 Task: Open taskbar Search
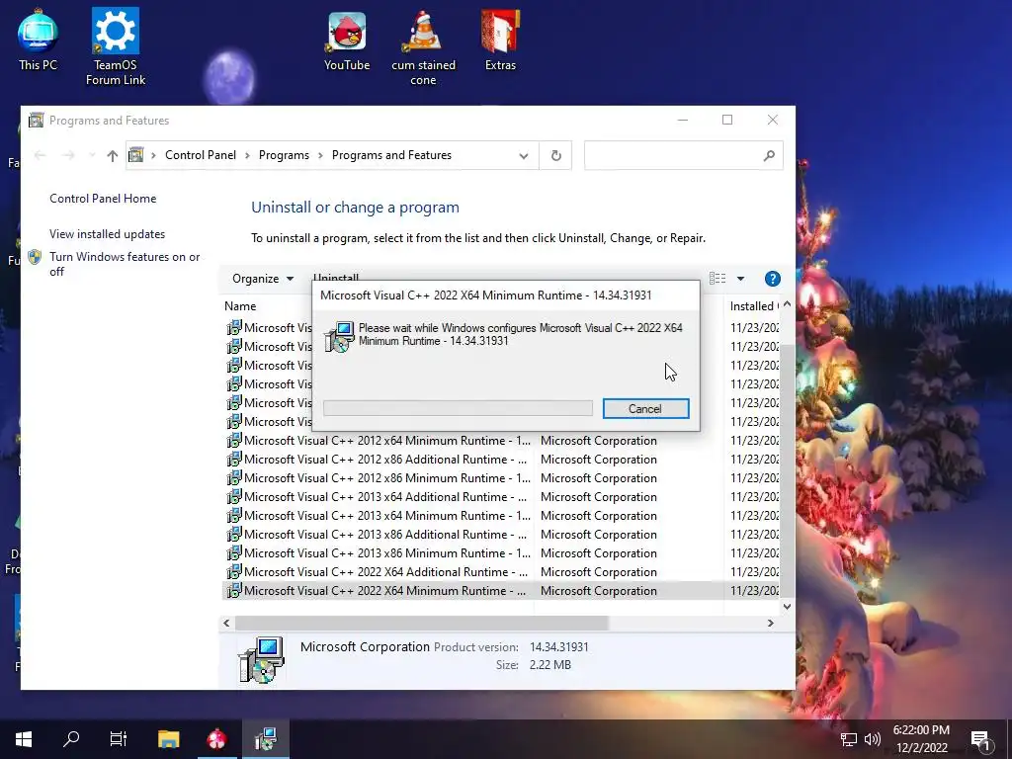pyautogui.click(x=71, y=739)
